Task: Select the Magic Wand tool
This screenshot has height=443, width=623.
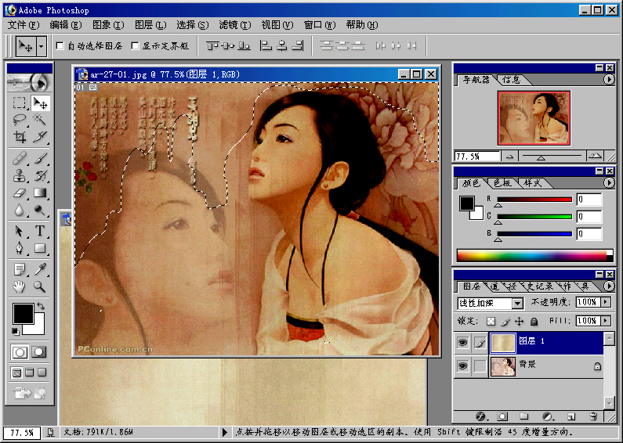Action: click(40, 120)
